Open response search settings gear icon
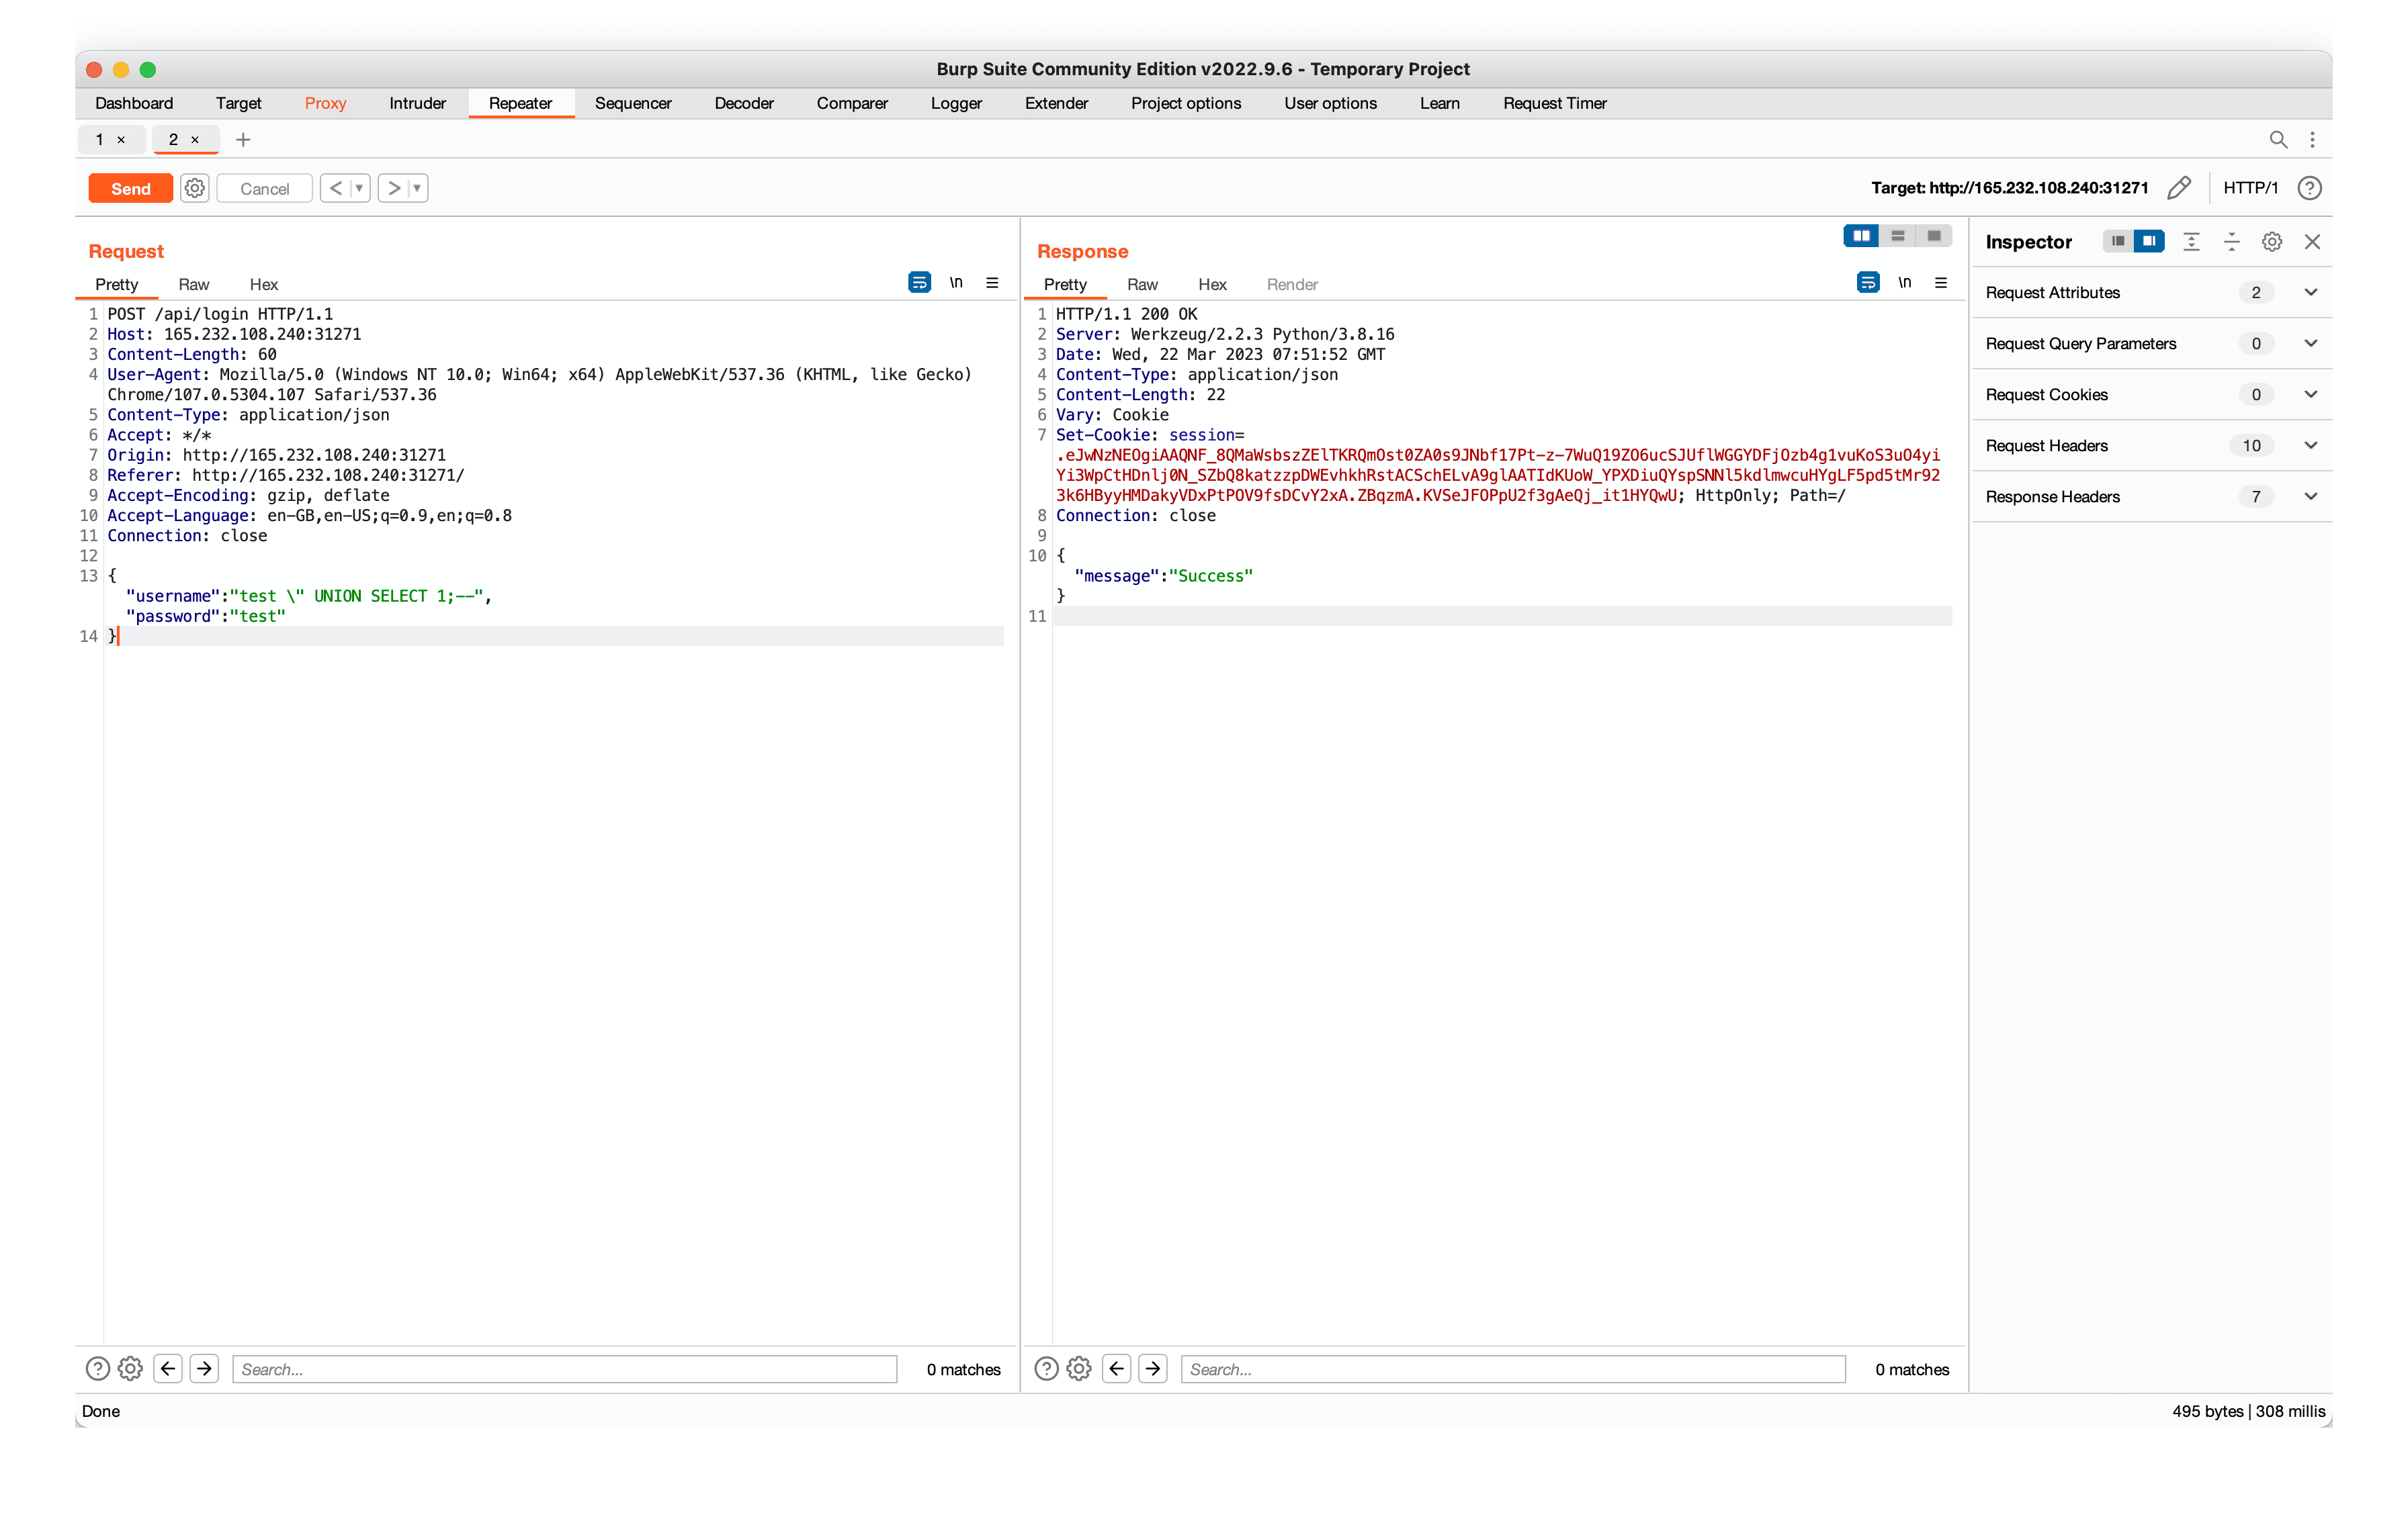Screen dimensions: 2408x1527 click(1078, 1368)
